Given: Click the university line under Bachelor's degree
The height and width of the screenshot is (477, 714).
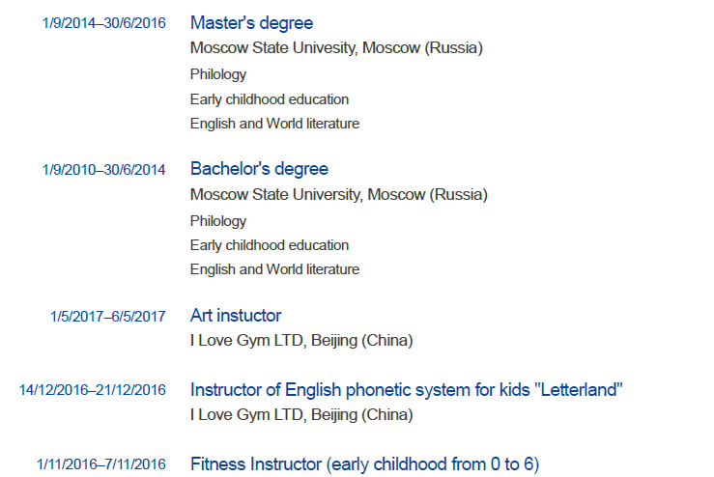Looking at the screenshot, I should tap(338, 195).
